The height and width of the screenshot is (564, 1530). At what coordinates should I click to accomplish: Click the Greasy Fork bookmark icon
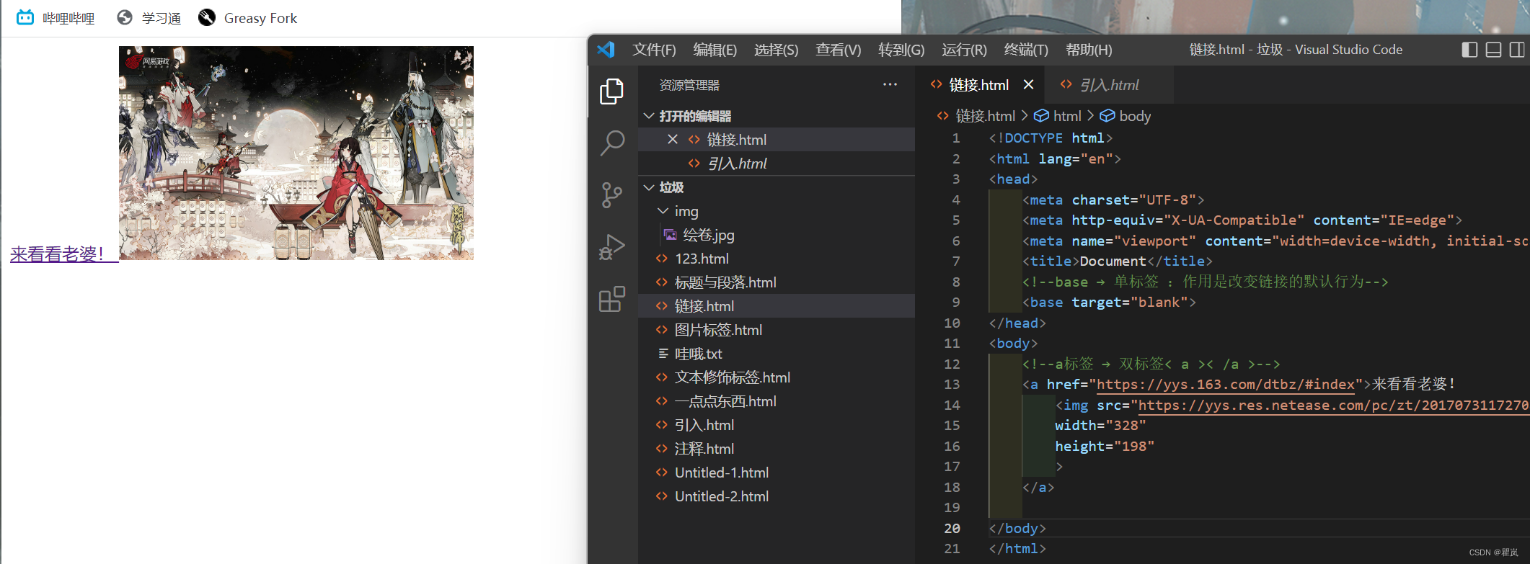[x=207, y=17]
